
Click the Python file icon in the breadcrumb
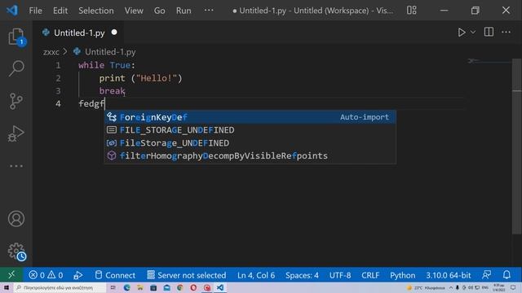coord(77,51)
